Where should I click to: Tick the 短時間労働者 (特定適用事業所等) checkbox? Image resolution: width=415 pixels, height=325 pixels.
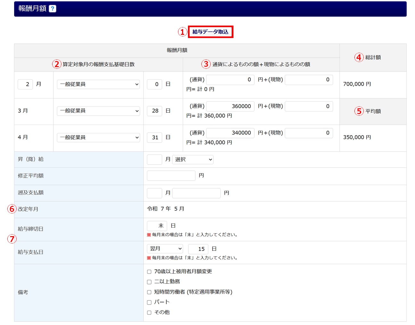pyautogui.click(x=149, y=292)
